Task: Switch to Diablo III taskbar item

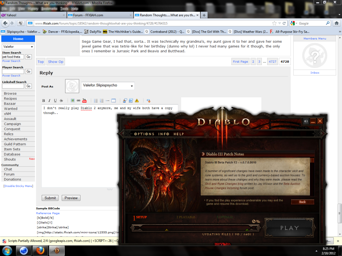Action: pyautogui.click(x=57, y=251)
